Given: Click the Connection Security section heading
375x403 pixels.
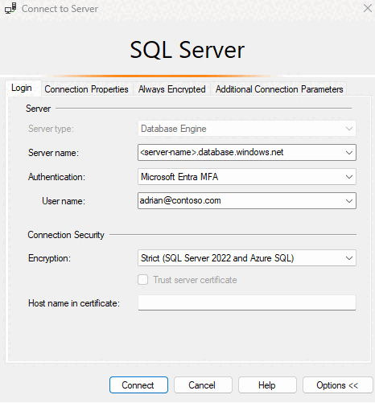Looking at the screenshot, I should (x=66, y=235).
